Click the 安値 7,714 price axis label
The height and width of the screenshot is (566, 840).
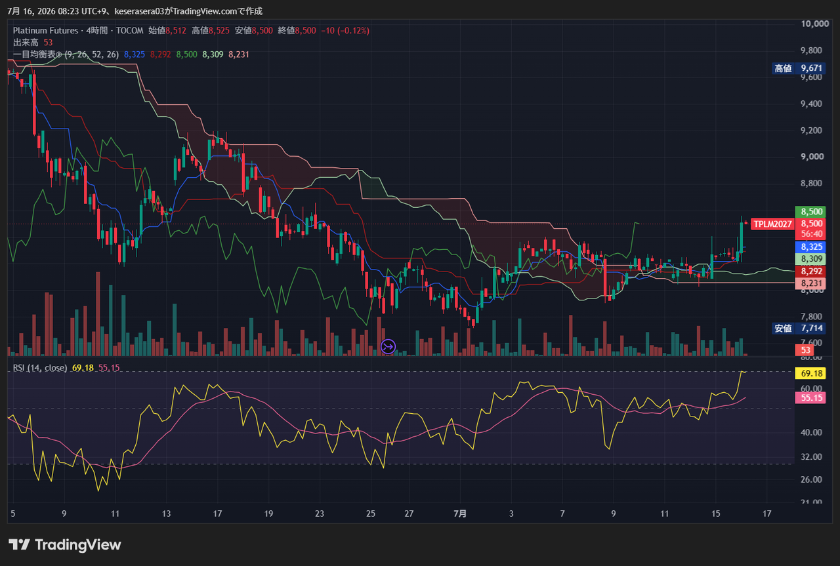[799, 328]
